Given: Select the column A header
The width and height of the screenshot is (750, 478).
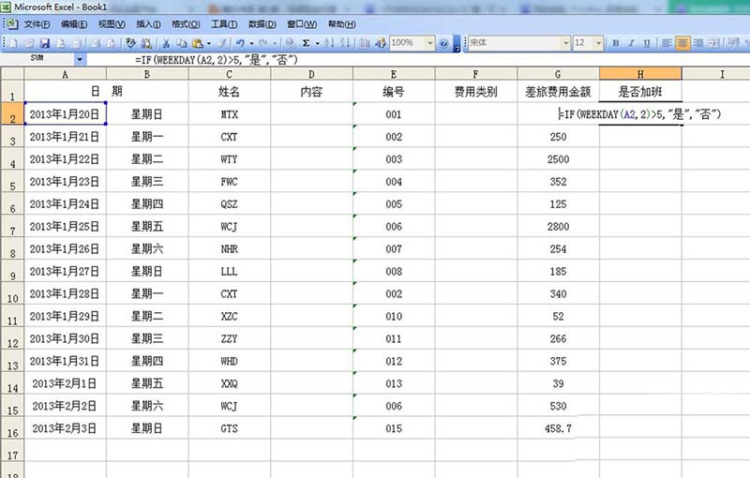Looking at the screenshot, I should click(x=65, y=74).
